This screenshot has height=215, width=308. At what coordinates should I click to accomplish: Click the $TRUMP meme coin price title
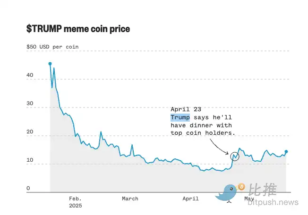point(78,29)
